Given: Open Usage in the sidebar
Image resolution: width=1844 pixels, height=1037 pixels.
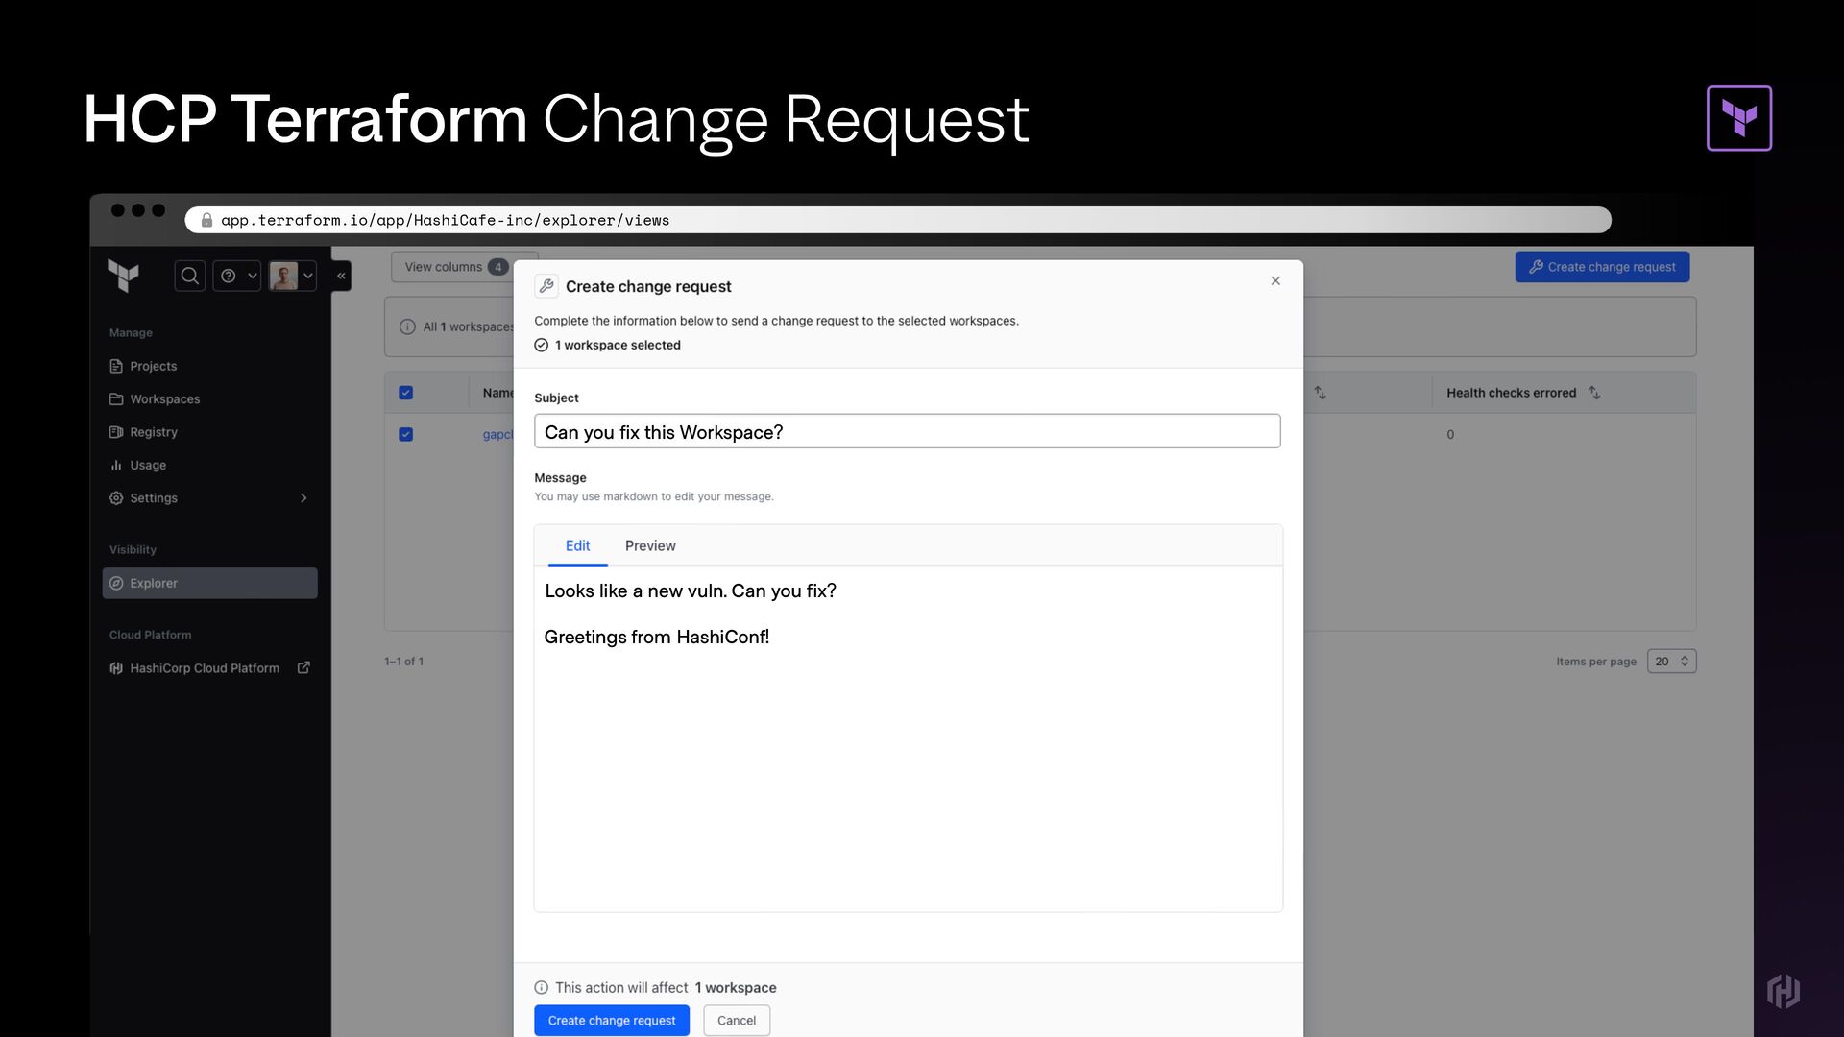Looking at the screenshot, I should pyautogui.click(x=148, y=465).
